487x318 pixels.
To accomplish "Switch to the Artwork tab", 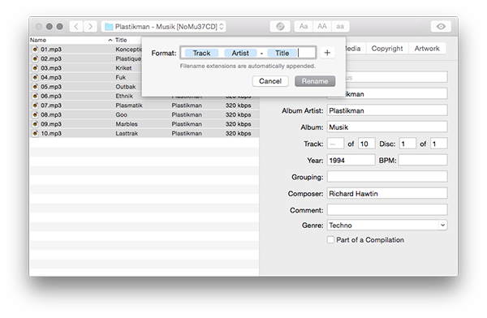I will pos(427,49).
